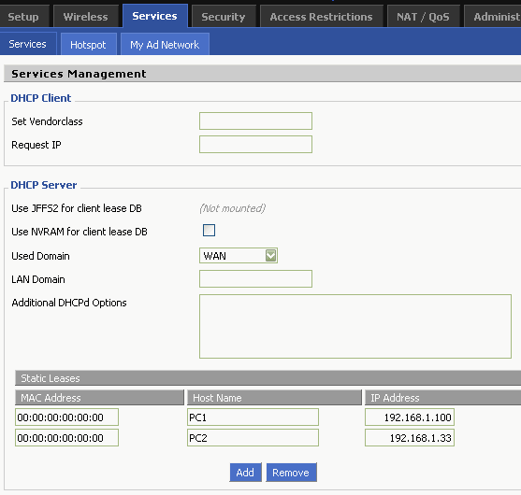This screenshot has height=495, width=521.
Task: Click the (Not mounted) JFFS2 status text
Action: (233, 208)
